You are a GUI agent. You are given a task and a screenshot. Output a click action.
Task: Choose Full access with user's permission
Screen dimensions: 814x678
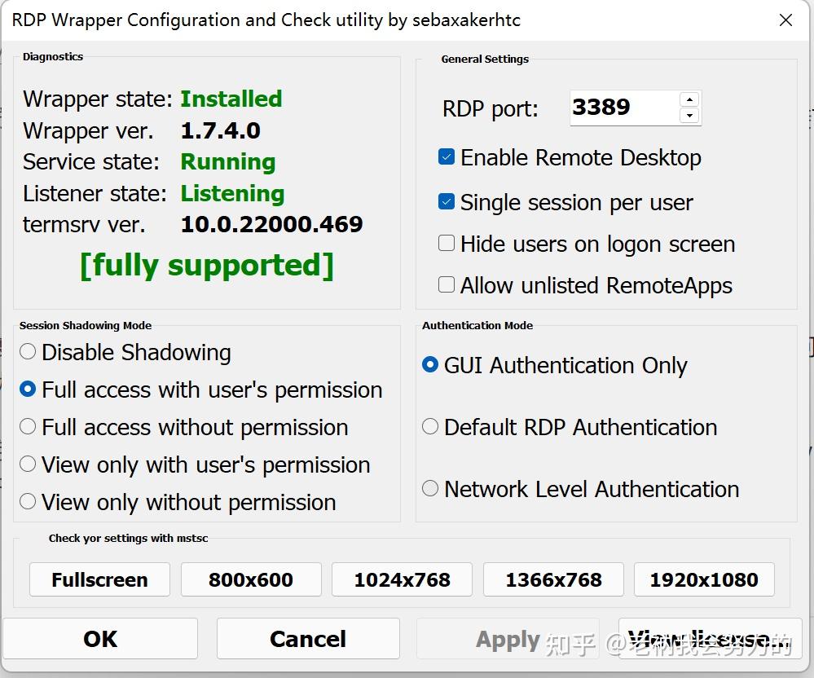click(x=28, y=390)
